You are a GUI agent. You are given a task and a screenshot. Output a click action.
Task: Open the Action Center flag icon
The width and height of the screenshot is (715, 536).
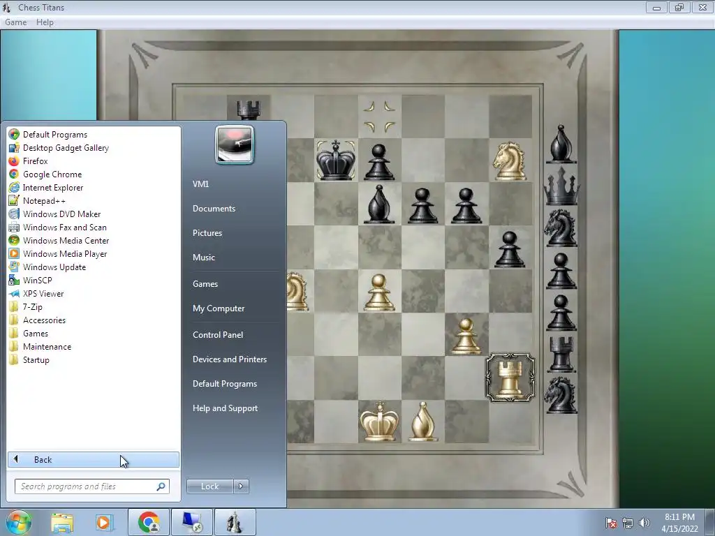click(610, 523)
